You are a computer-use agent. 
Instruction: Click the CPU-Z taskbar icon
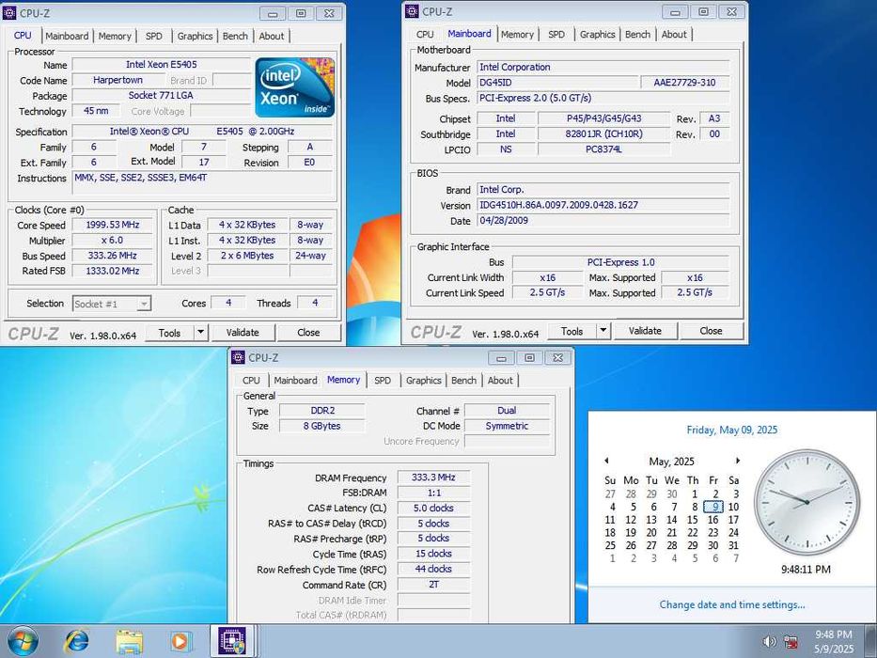tap(231, 641)
